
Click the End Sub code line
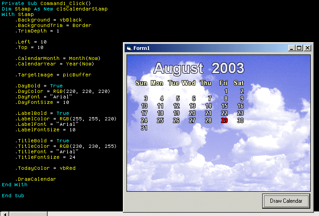(x=13, y=195)
